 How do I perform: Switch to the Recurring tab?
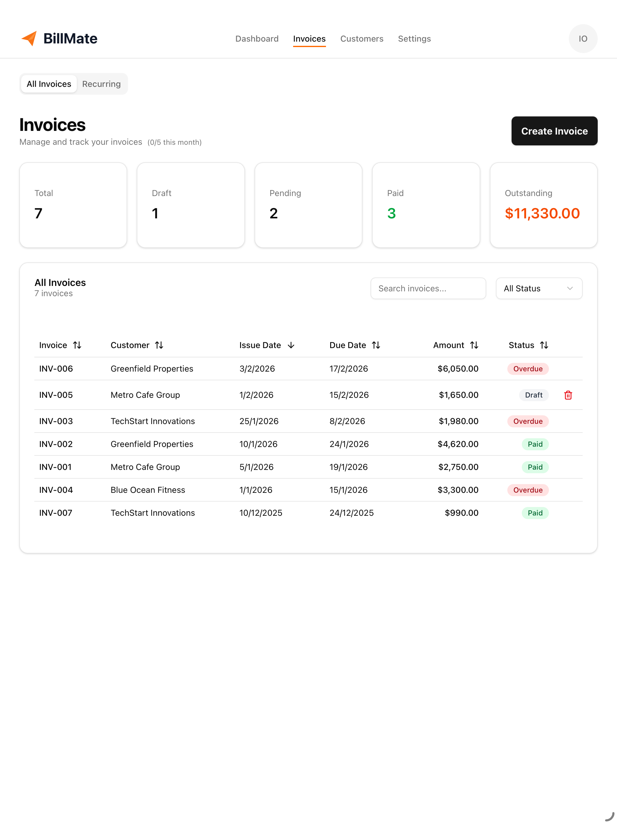[x=101, y=84]
